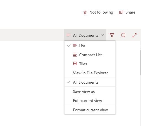The height and width of the screenshot is (126, 141).
Task: Click the Share arrow icon
Action: coord(121,12)
